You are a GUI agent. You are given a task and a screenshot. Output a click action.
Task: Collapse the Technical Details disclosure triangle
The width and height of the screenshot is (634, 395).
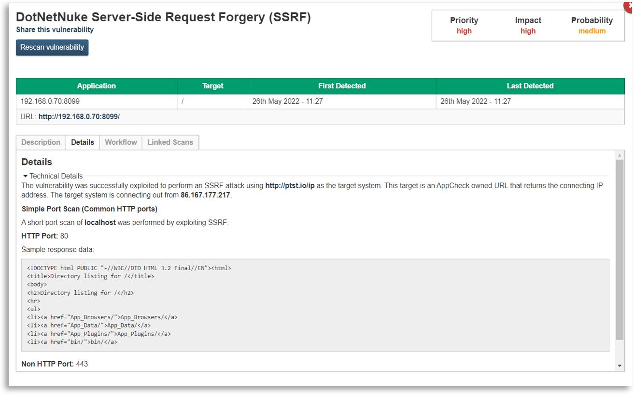(x=25, y=177)
